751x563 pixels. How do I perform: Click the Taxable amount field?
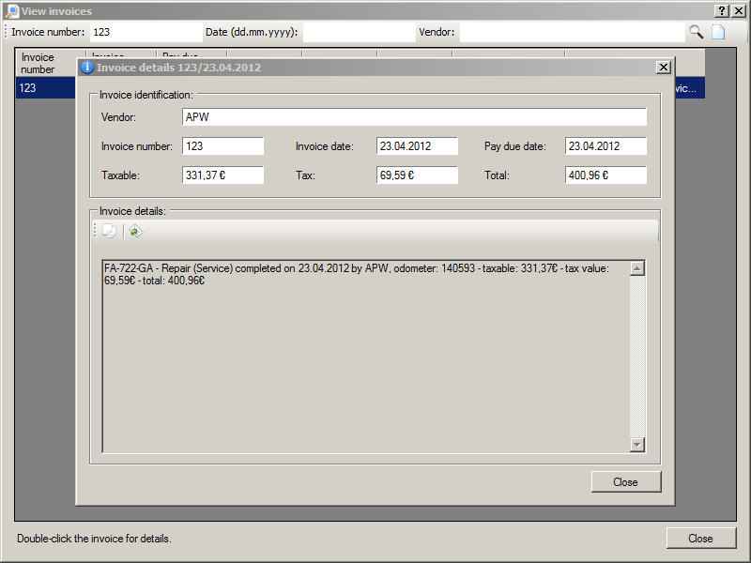click(222, 175)
